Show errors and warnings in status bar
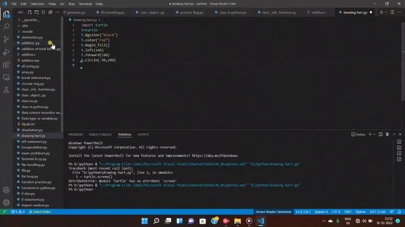405x227 pixels. [18, 212]
